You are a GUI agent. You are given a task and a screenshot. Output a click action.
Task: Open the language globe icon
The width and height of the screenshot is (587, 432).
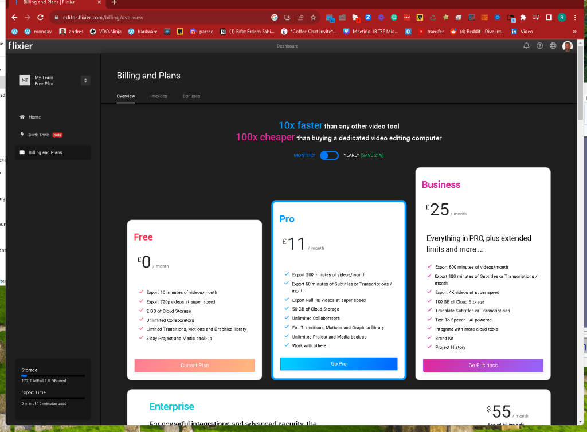coord(553,46)
